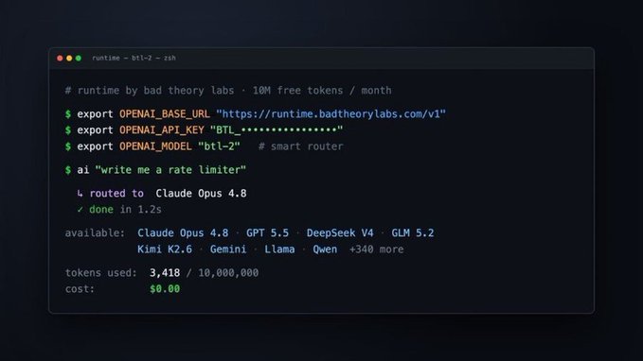This screenshot has width=643, height=361.
Task: Click the 'tokens used:' label
Action: (101, 272)
